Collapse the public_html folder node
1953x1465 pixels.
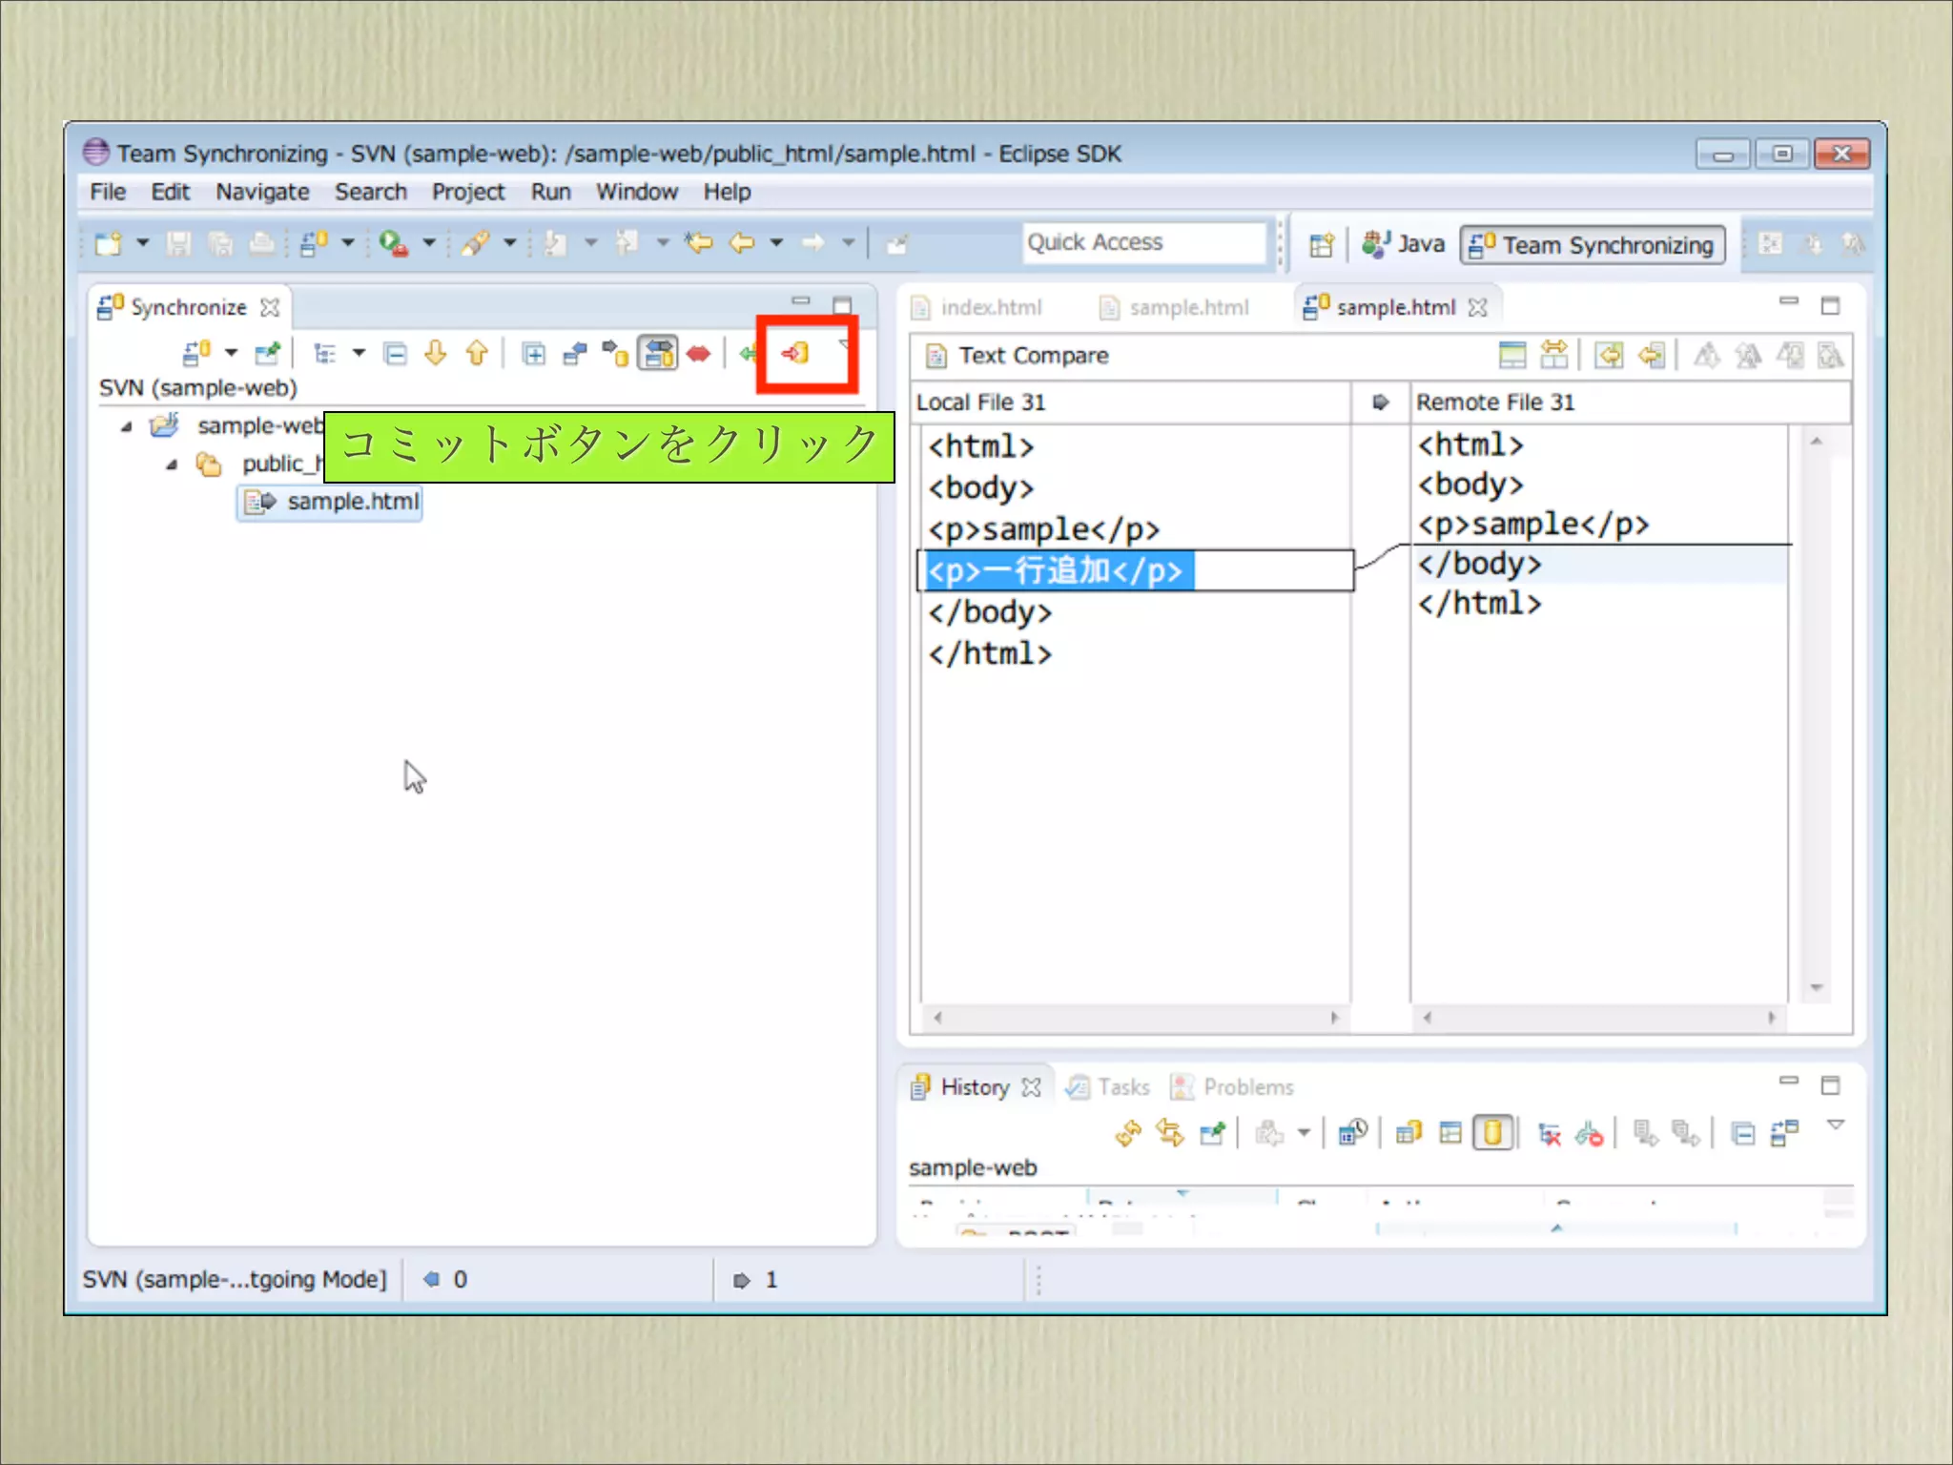pos(172,464)
